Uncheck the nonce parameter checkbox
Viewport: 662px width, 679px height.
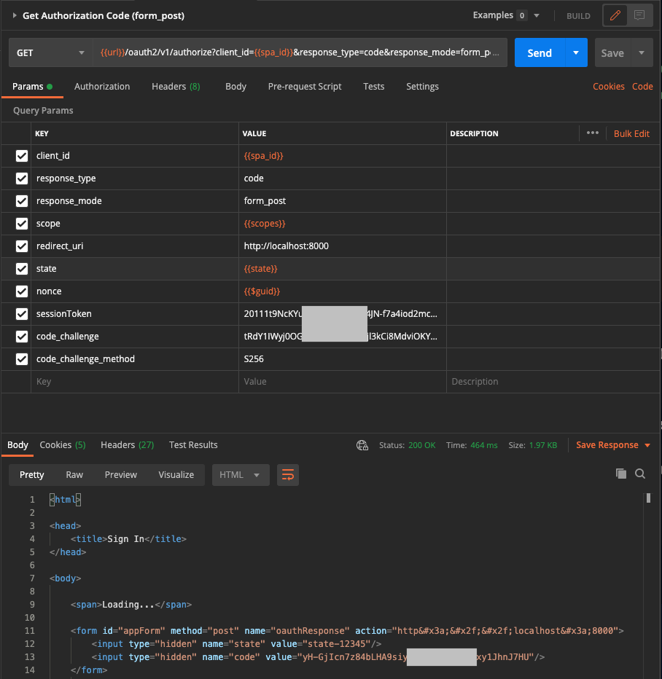pyautogui.click(x=22, y=291)
